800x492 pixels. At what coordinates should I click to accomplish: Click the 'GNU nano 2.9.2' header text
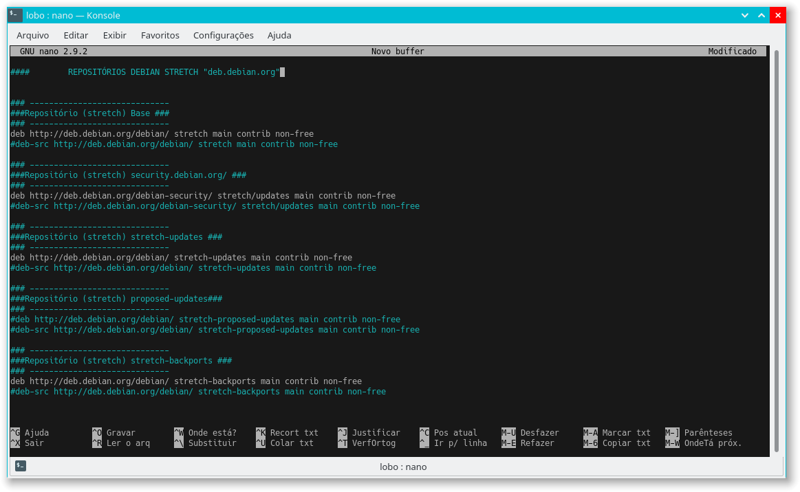54,52
